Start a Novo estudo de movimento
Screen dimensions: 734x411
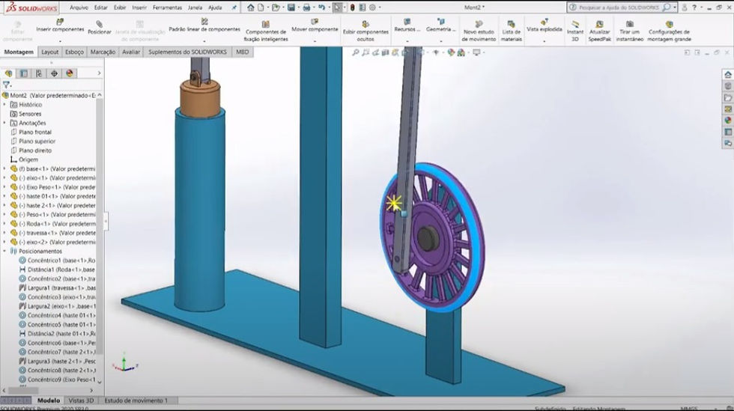pyautogui.click(x=479, y=24)
